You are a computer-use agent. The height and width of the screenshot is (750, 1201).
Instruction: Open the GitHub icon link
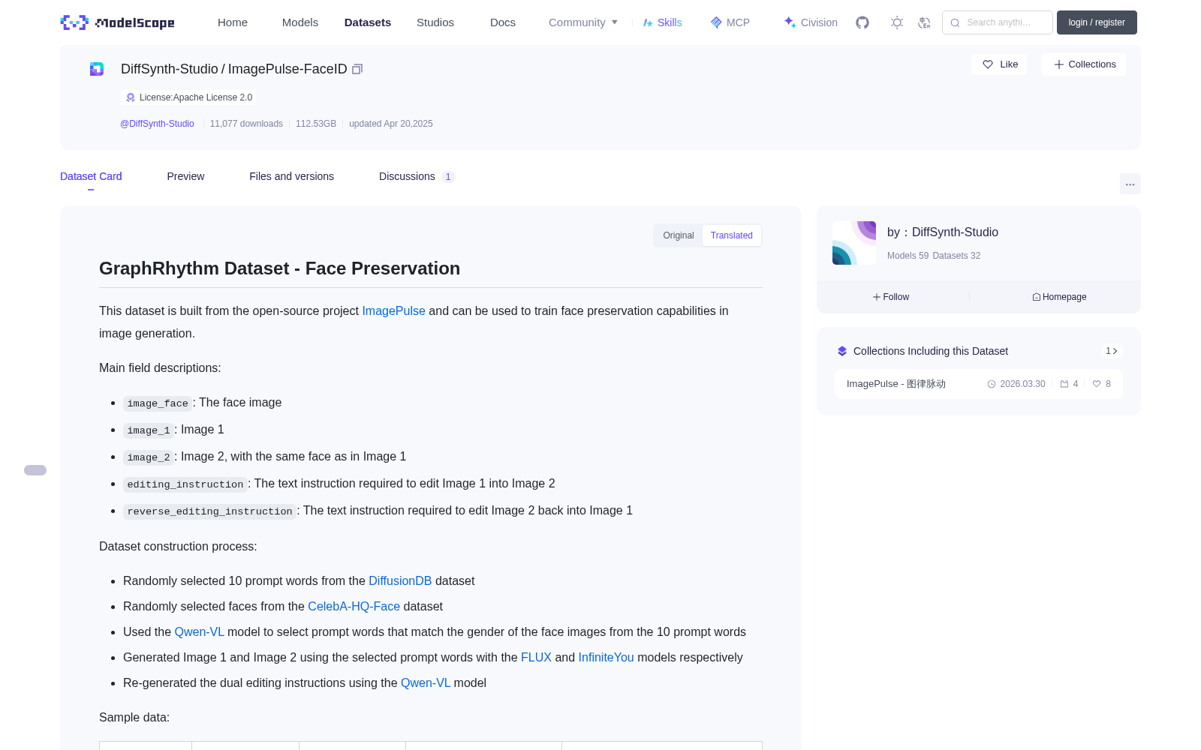862,22
